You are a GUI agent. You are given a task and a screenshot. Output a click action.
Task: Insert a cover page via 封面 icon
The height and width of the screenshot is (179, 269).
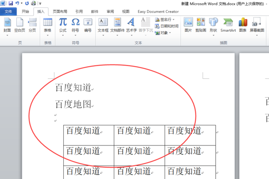7,26
